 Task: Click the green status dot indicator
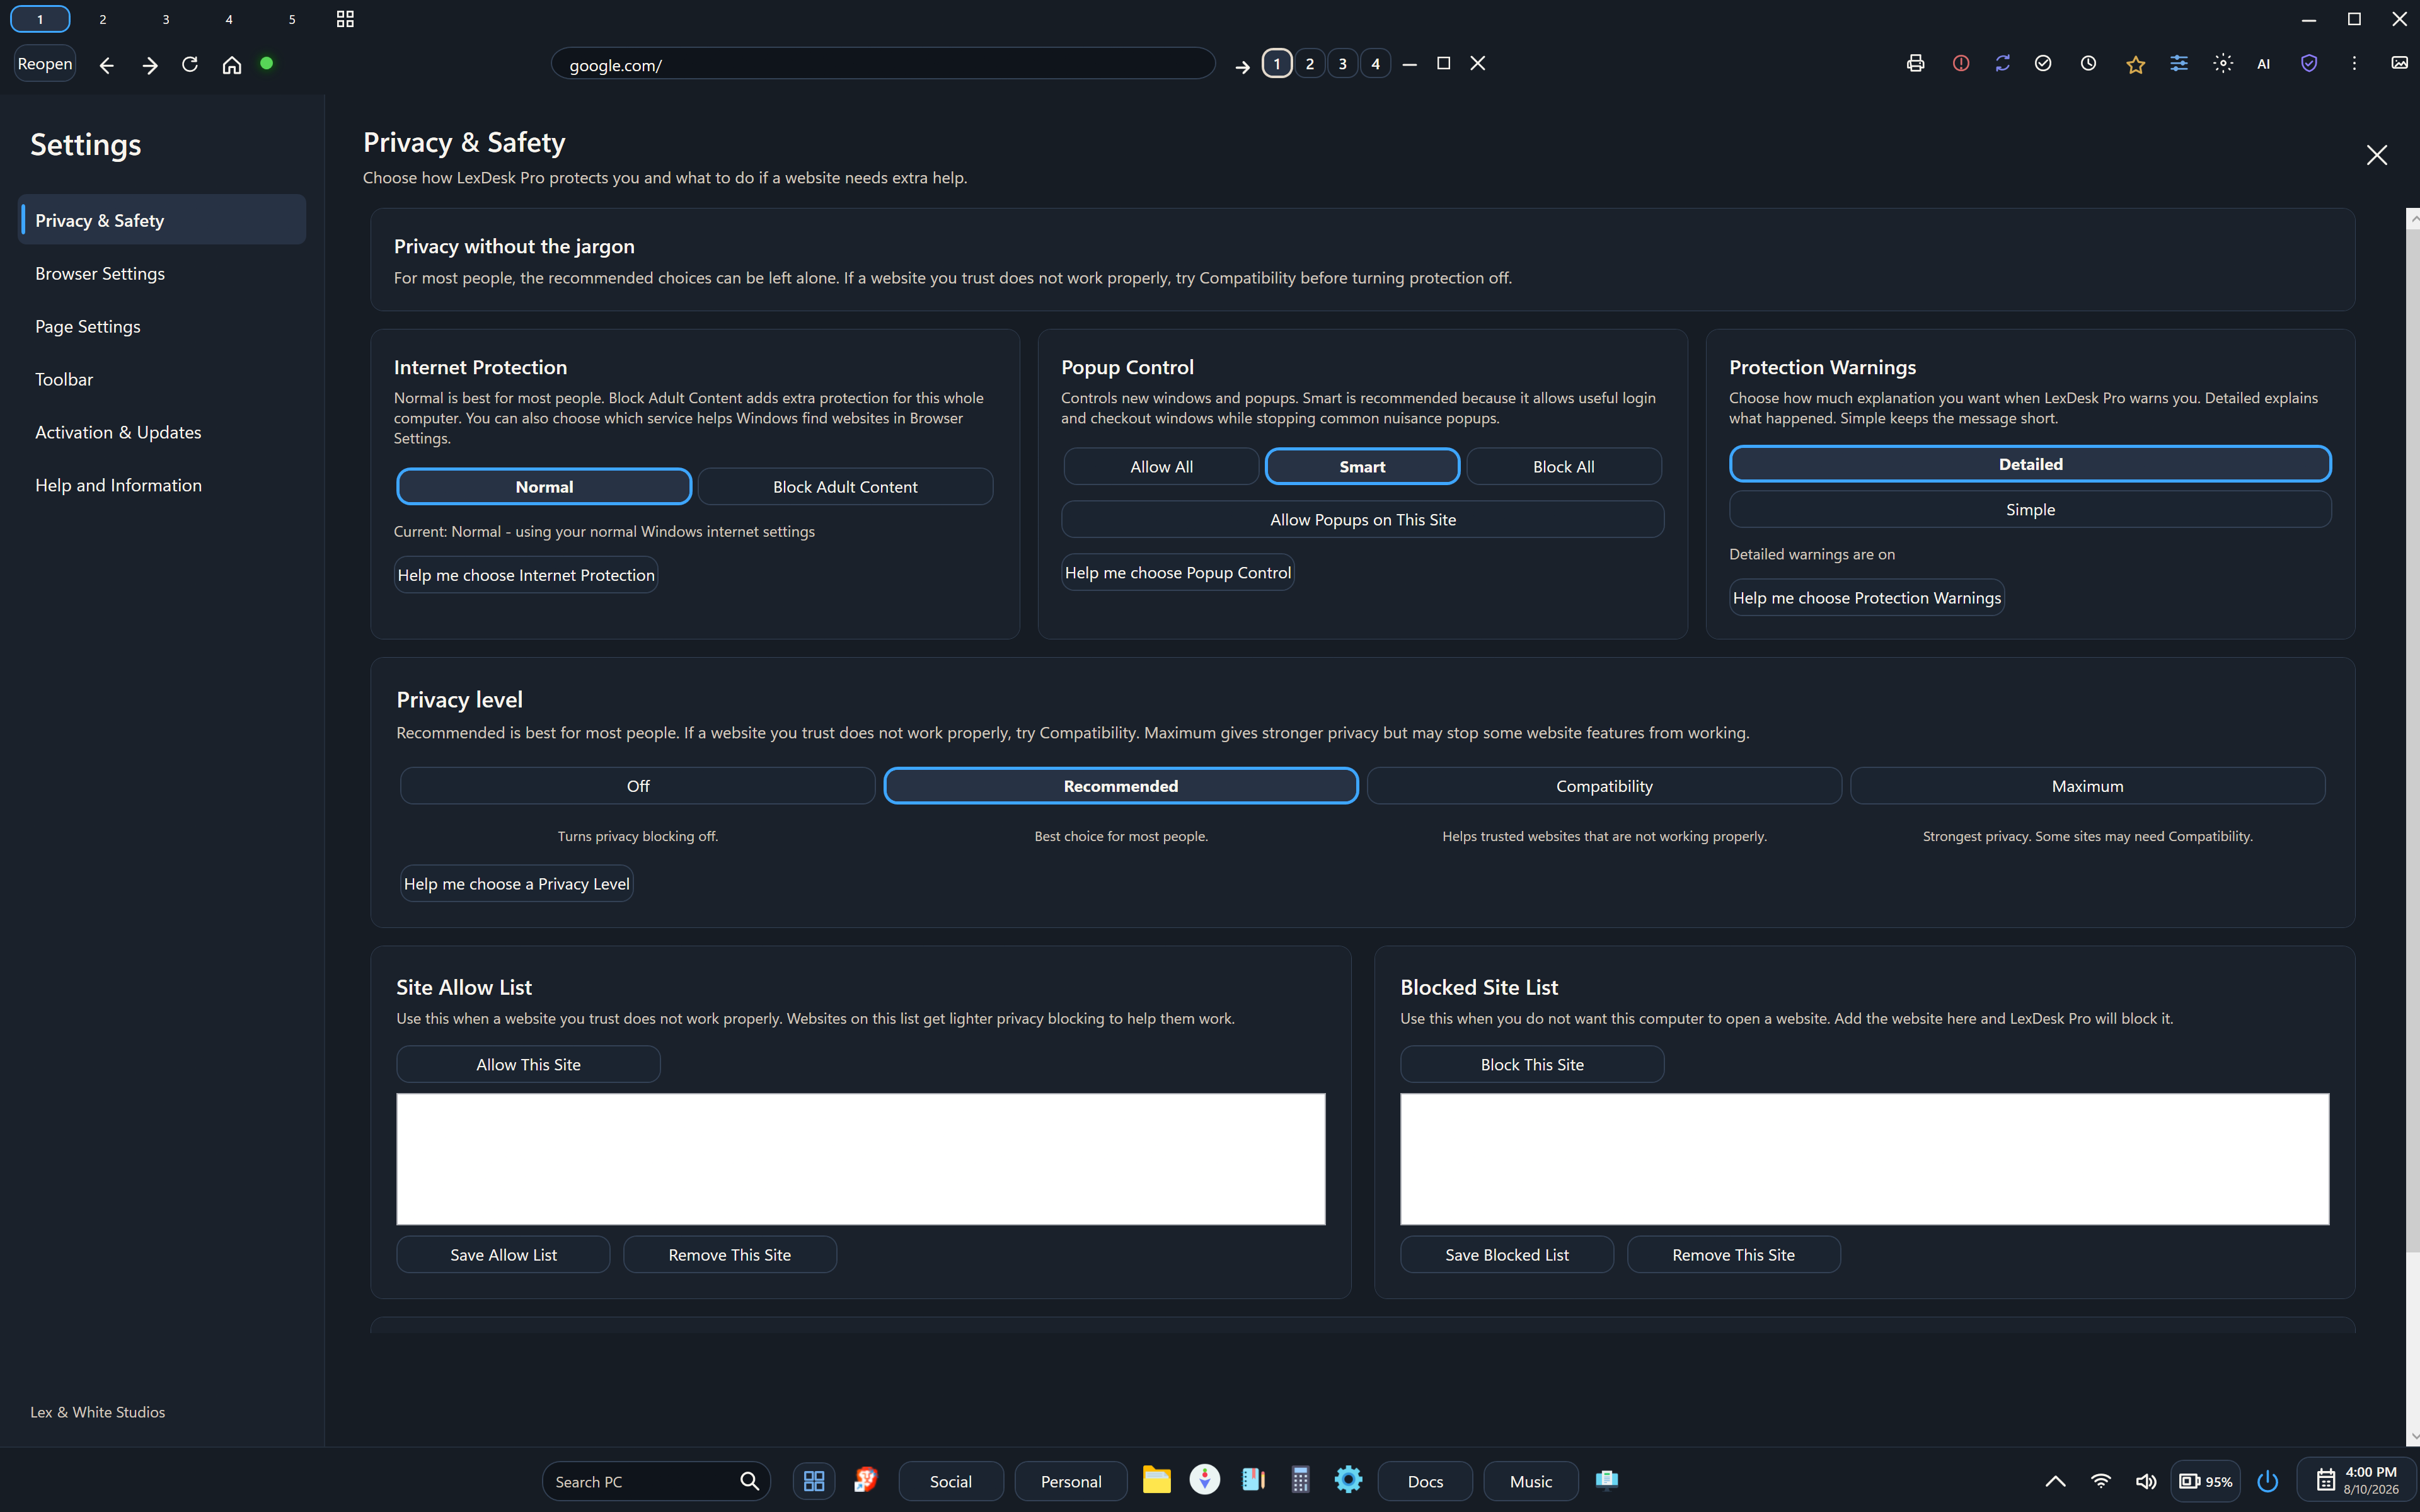(267, 63)
